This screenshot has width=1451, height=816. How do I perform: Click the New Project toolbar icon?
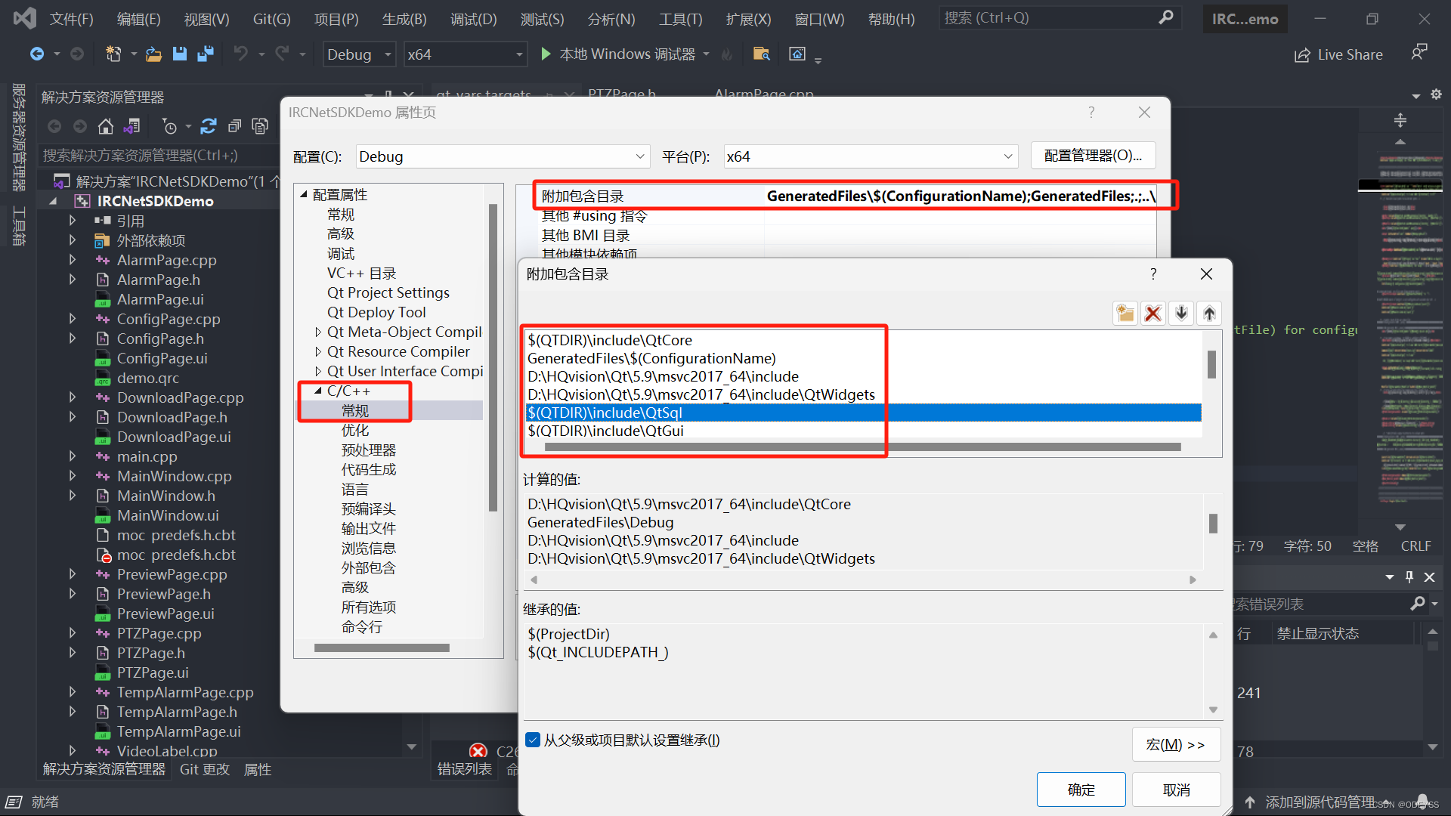pyautogui.click(x=113, y=54)
